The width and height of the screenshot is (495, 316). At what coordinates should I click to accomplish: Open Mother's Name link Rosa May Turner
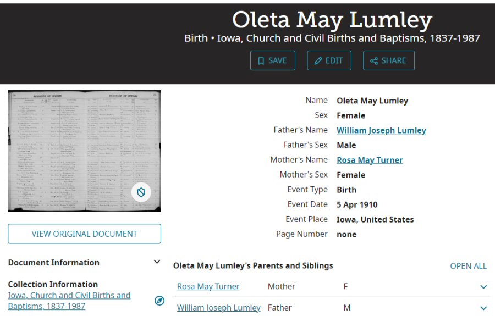tap(370, 160)
